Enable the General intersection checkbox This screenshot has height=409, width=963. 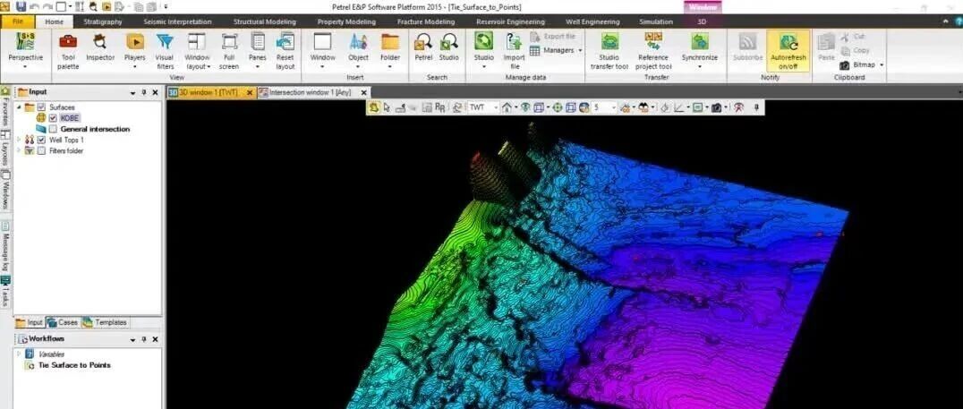[x=53, y=129]
